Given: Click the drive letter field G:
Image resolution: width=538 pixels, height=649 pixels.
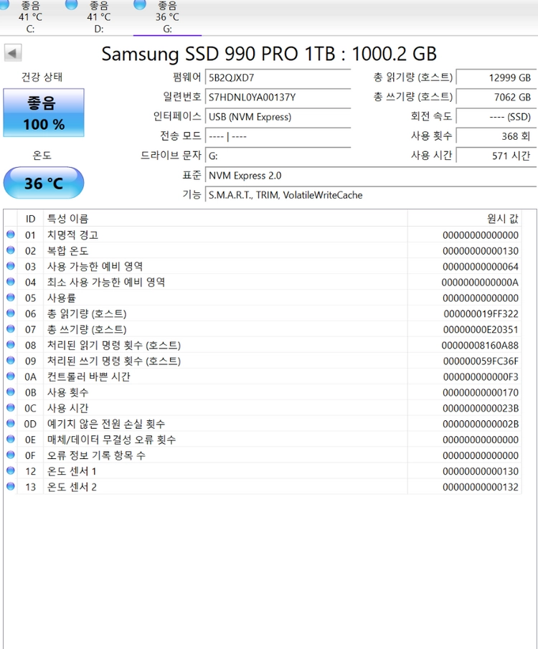Looking at the screenshot, I should pos(278,156).
